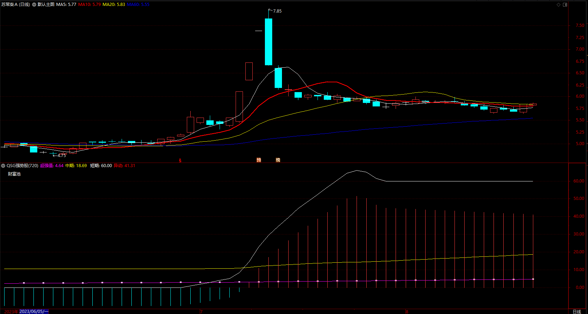Select the MA20: 5.83 indicator label
The height and width of the screenshot is (314, 588).
click(114, 5)
